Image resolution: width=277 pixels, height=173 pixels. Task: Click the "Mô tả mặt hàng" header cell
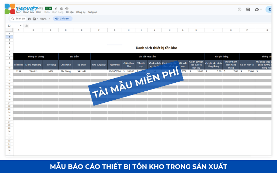(33, 65)
